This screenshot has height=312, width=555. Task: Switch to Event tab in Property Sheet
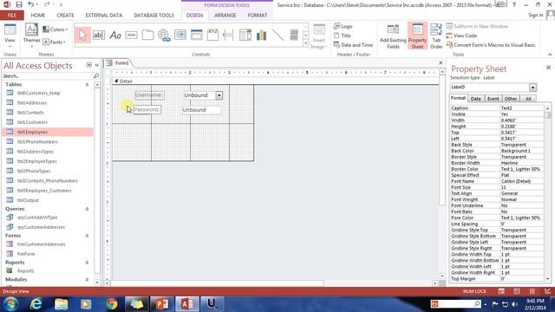(493, 99)
